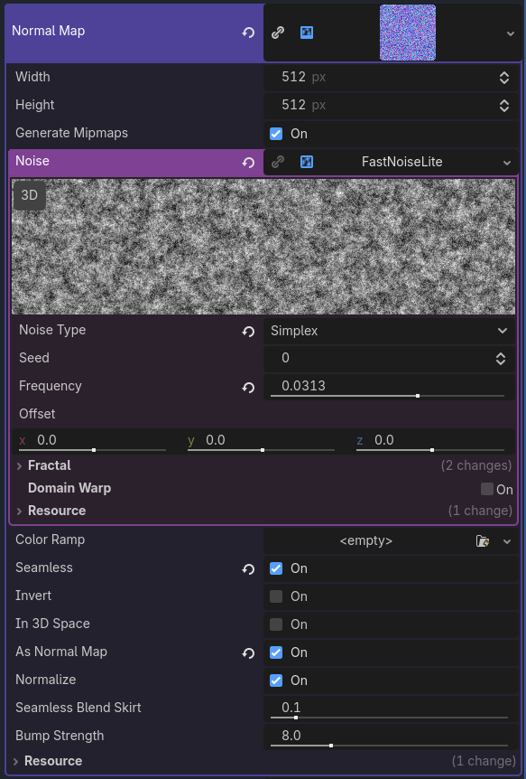Viewport: 526px width, 779px height.
Task: Click the quick-load image icon next to FastNoiseLite
Action: tap(306, 162)
